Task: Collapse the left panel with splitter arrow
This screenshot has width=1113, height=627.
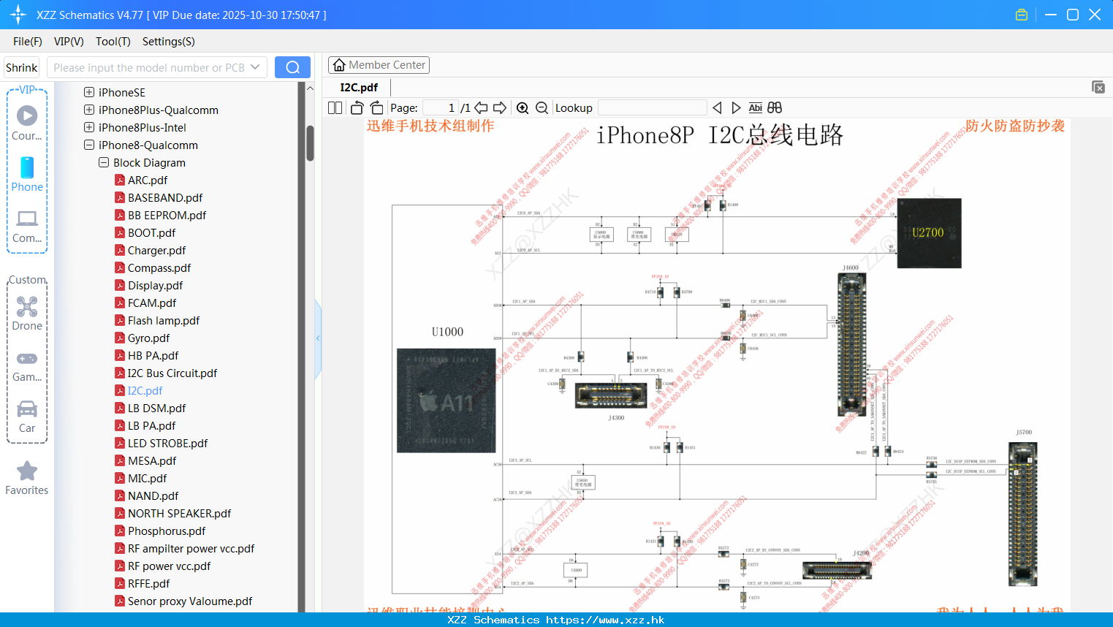Action: click(x=318, y=338)
